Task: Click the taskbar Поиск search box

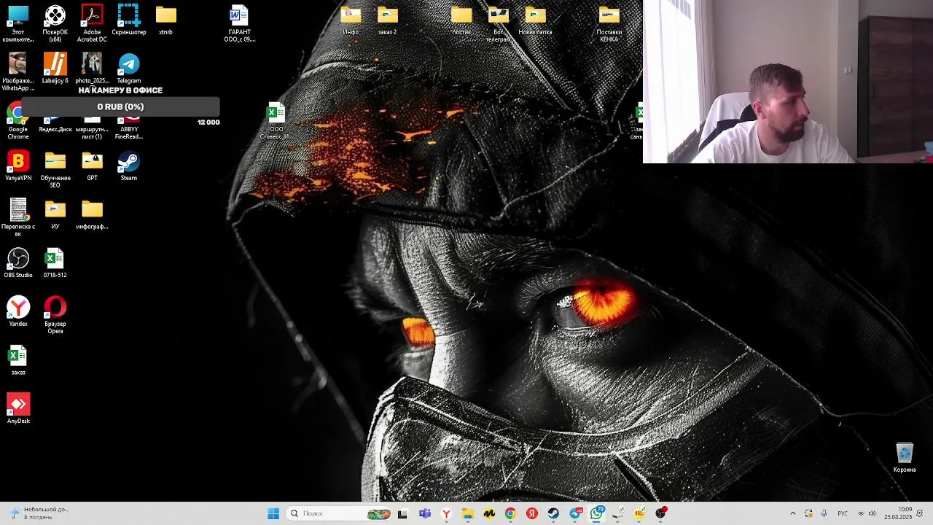Action: pyautogui.click(x=340, y=513)
